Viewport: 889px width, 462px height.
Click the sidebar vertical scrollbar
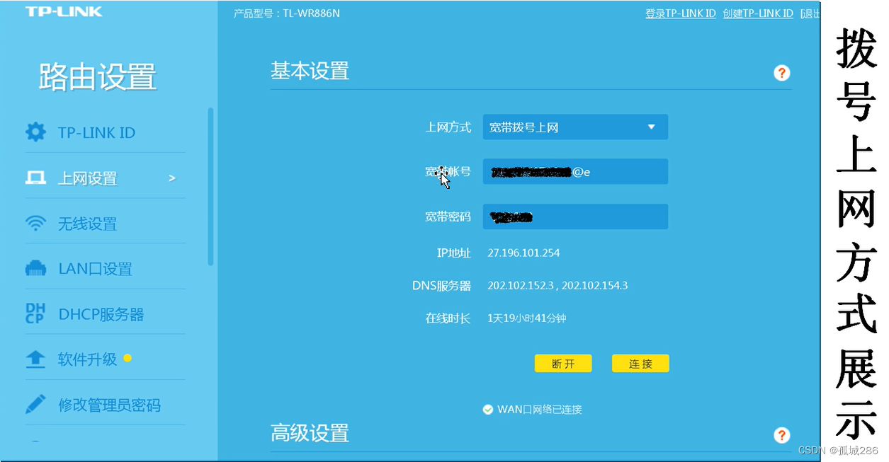210,187
